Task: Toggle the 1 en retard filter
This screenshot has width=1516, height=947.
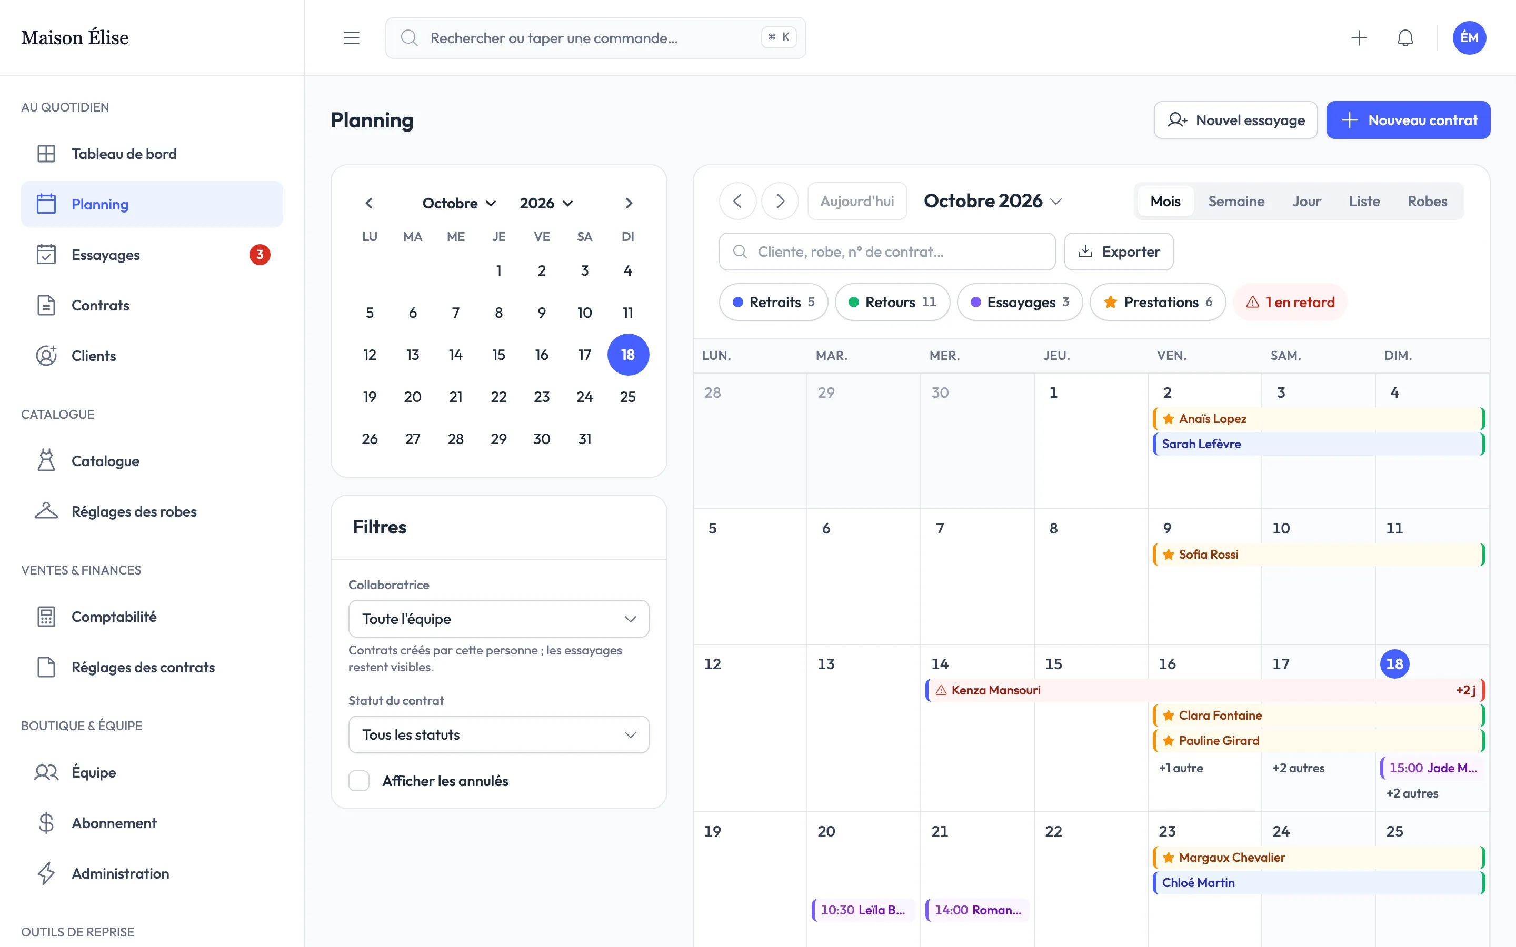Action: tap(1290, 302)
